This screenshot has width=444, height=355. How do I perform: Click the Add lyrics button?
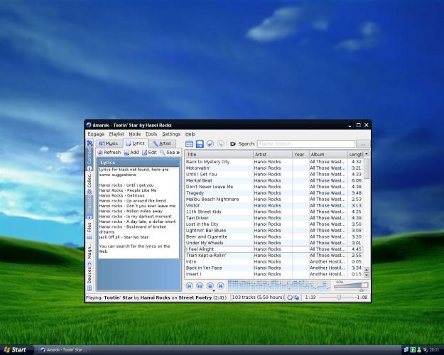coord(132,153)
